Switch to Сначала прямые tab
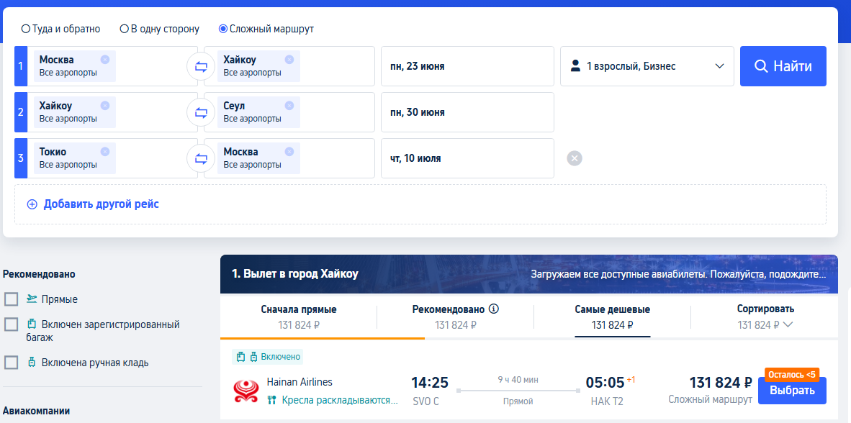851x423 pixels. pyautogui.click(x=299, y=317)
